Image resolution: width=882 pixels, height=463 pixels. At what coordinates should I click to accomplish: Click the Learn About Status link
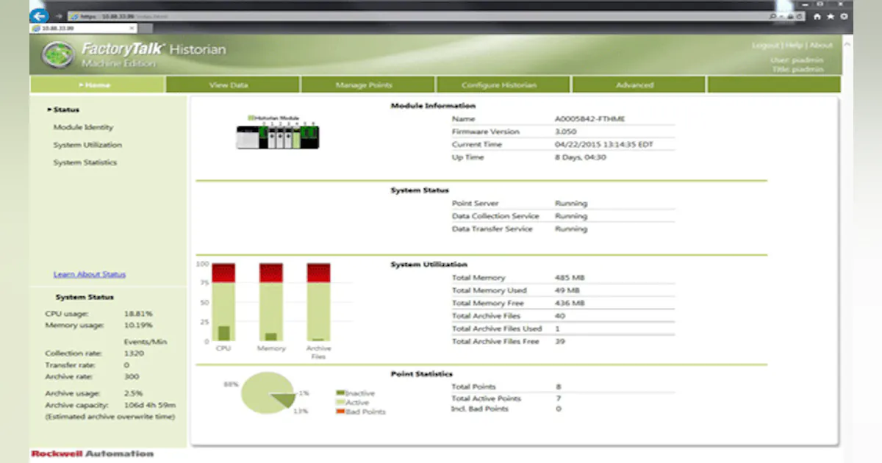coord(90,275)
